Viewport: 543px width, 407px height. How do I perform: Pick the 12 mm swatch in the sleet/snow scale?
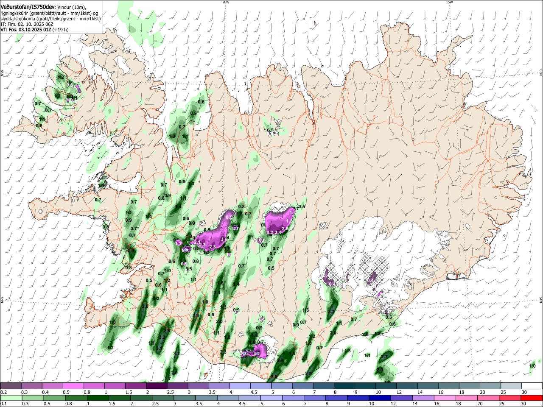tap(407, 386)
